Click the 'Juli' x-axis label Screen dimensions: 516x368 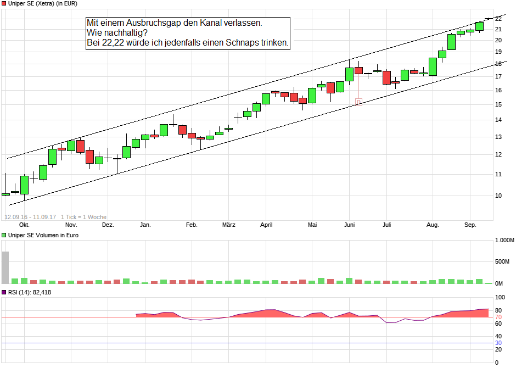[386, 225]
